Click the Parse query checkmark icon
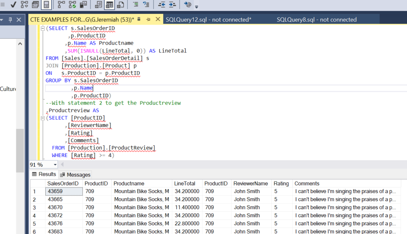 13,5
